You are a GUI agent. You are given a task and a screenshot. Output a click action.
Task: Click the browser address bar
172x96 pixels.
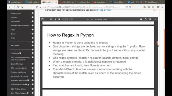(81, 7)
